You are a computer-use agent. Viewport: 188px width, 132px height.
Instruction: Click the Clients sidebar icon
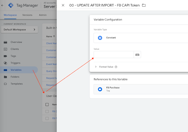tap(6, 49)
